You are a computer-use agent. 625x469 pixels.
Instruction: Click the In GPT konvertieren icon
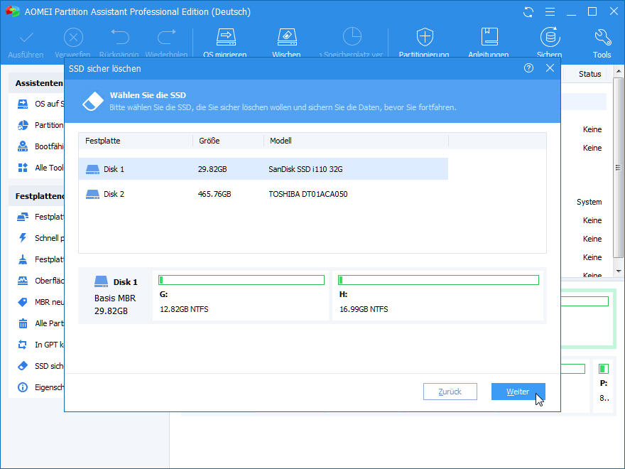23,345
